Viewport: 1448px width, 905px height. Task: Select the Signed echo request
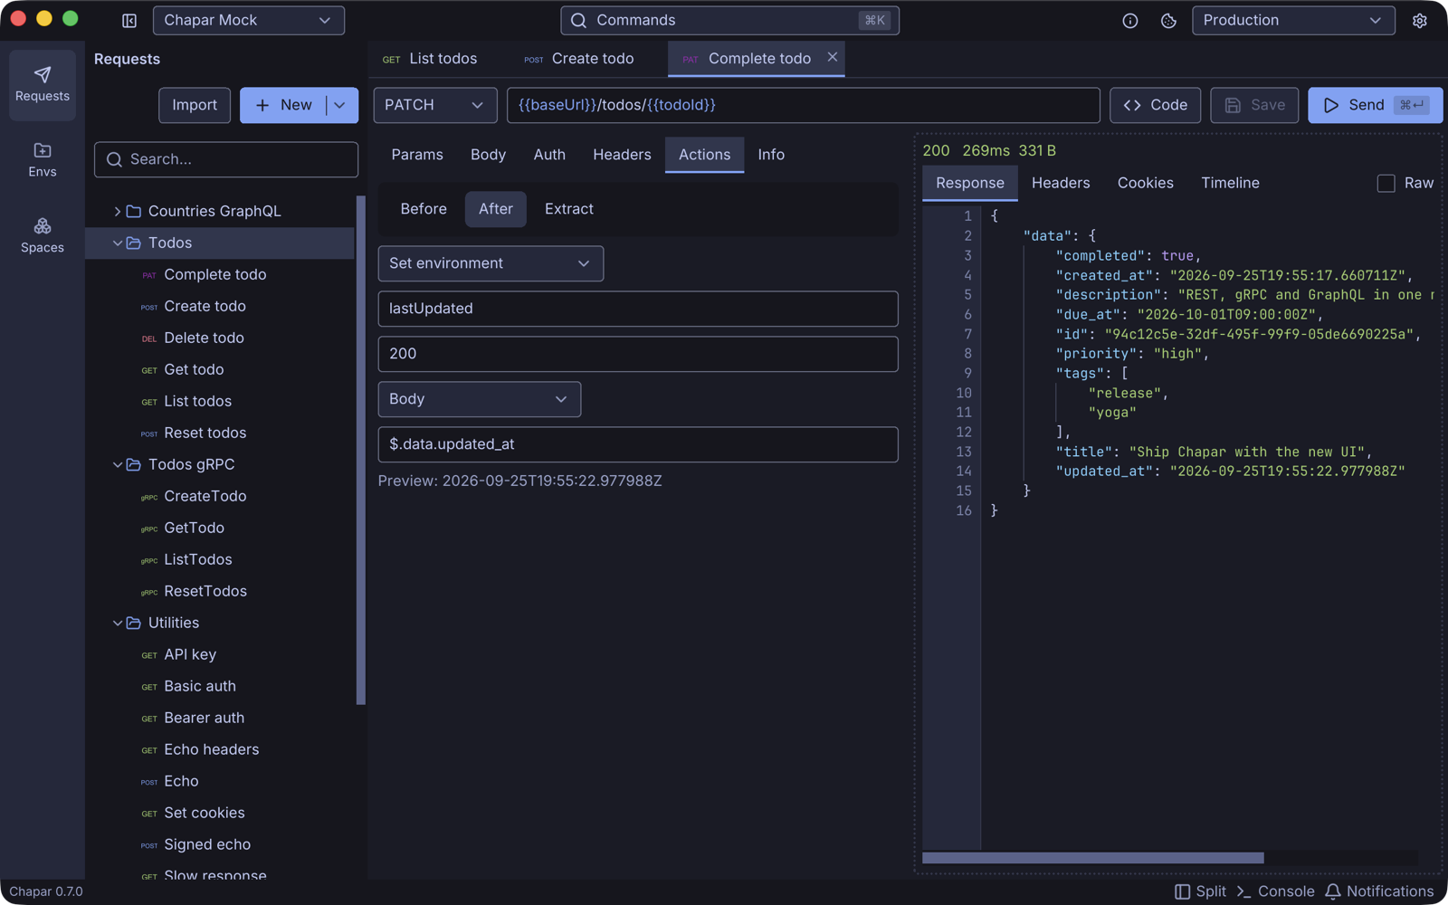coord(221,844)
